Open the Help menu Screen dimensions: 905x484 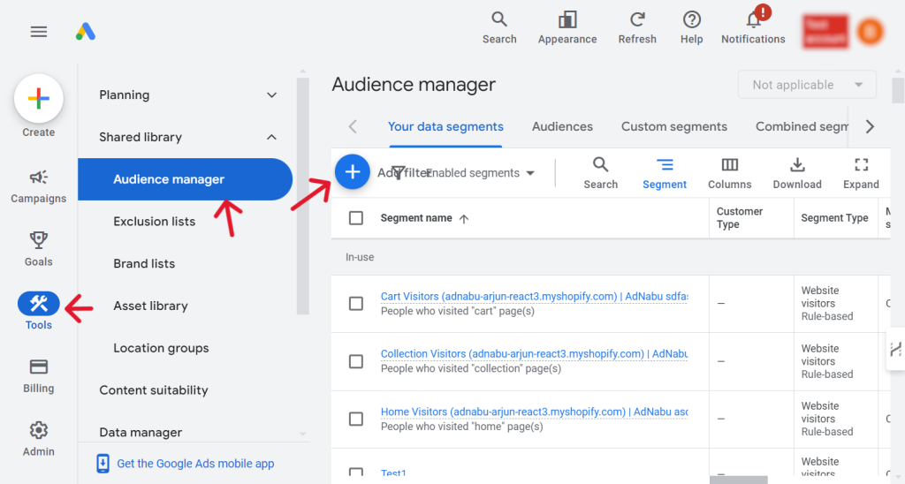click(691, 27)
